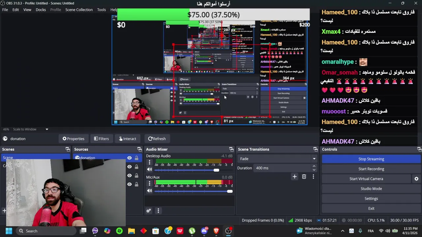Click the volume icon in system tray
This screenshot has height=237, width=422.
pyautogui.click(x=388, y=231)
